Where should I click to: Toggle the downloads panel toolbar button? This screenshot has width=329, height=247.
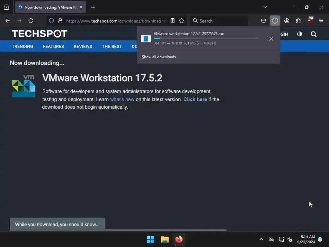point(275,21)
